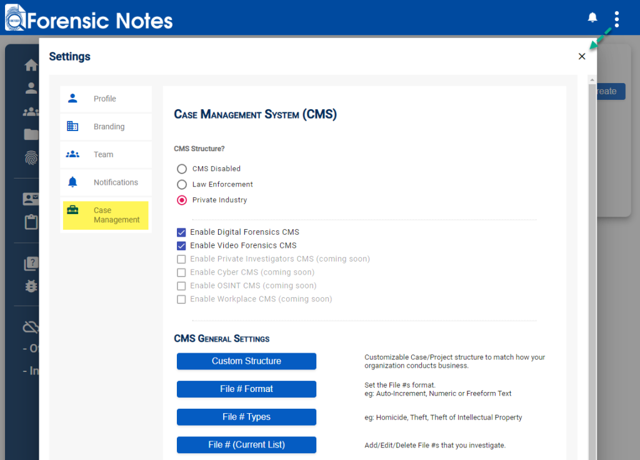The image size is (640, 460).
Task: Click the File # Format button
Action: click(246, 389)
